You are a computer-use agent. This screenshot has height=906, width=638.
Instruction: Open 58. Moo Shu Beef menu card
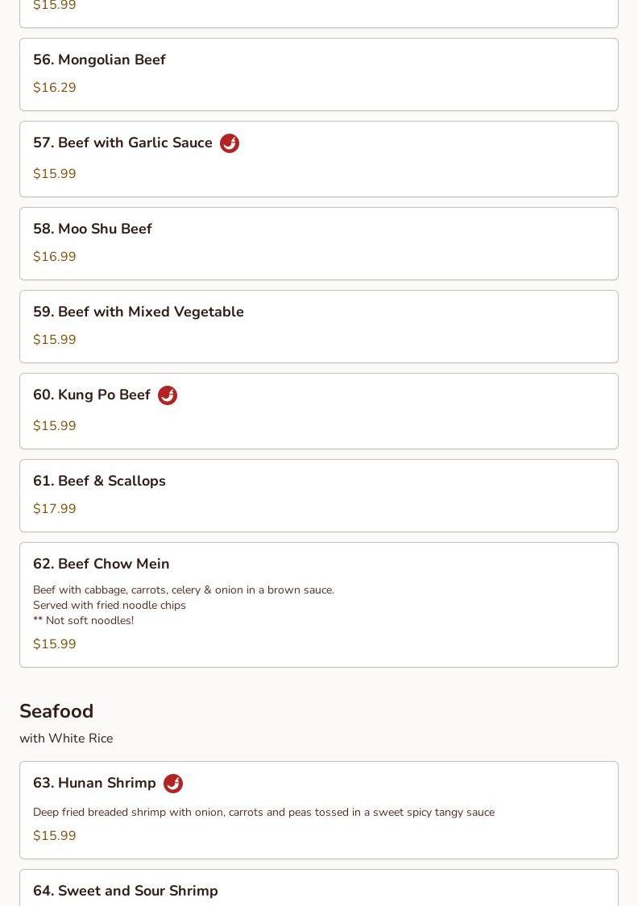click(319, 244)
